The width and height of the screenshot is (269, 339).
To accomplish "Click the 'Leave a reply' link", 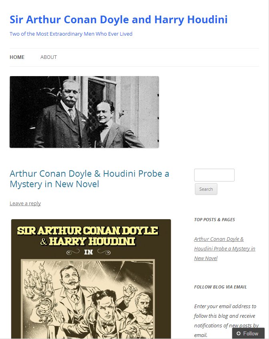I will tap(25, 203).
